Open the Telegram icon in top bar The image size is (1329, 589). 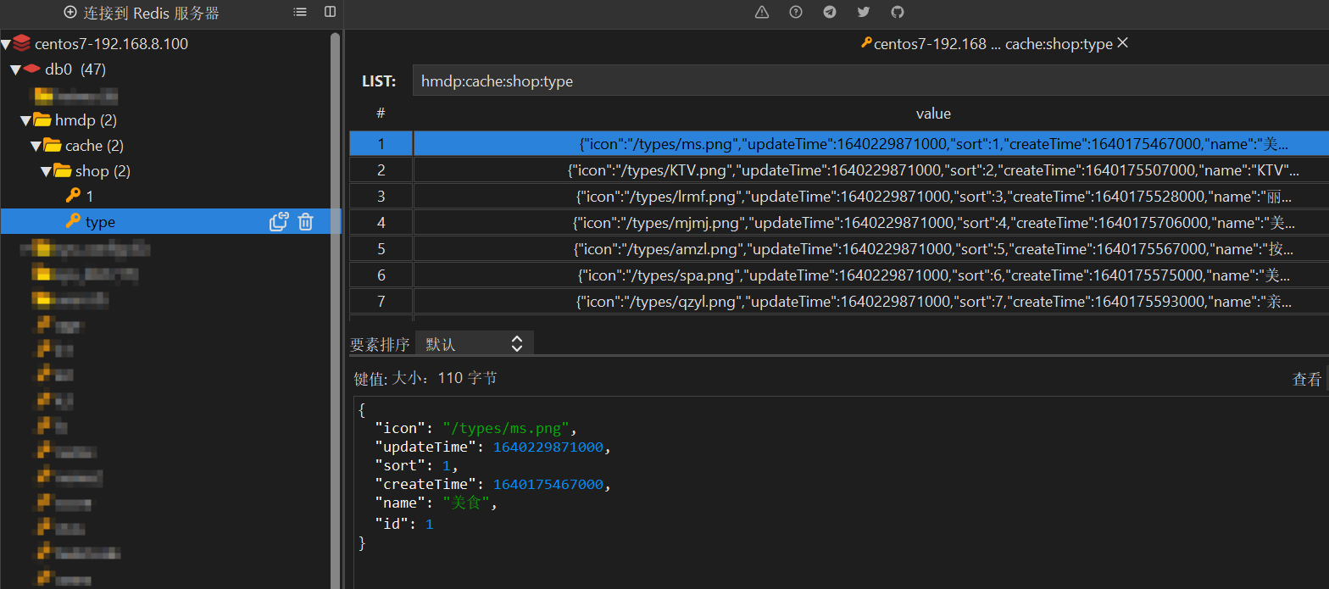tap(830, 12)
